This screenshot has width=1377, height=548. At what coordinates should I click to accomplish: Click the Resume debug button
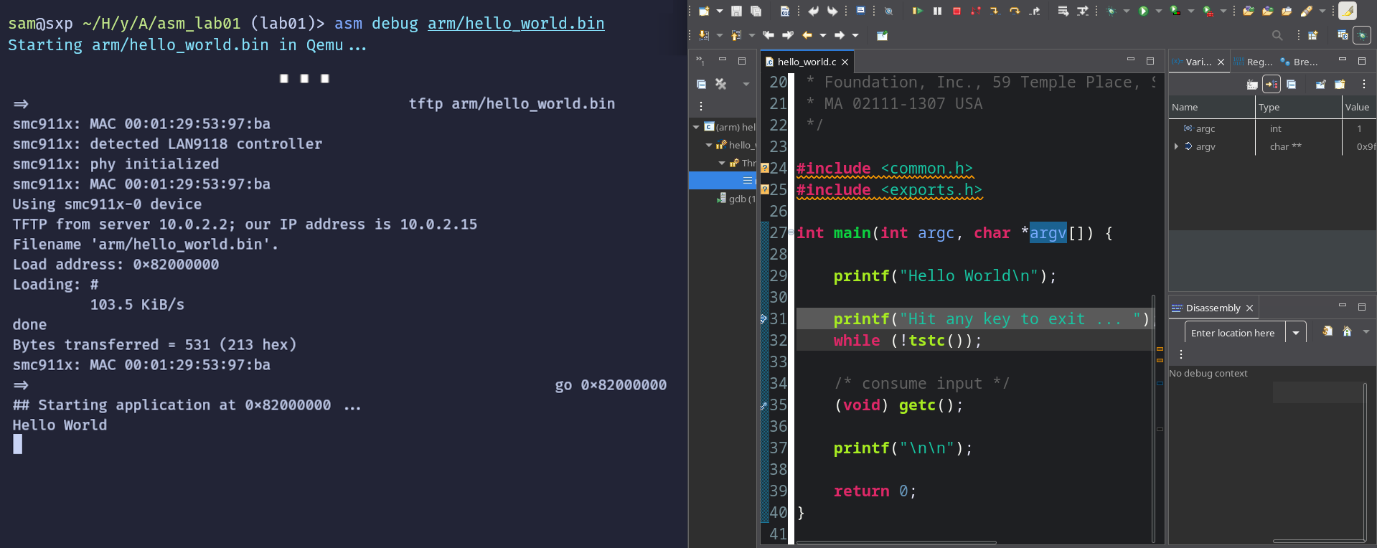(x=917, y=11)
